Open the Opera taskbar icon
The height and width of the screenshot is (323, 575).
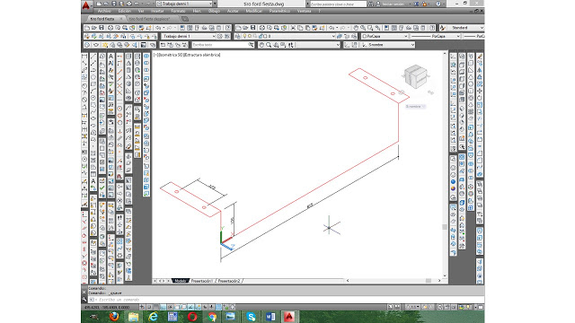[192, 317]
